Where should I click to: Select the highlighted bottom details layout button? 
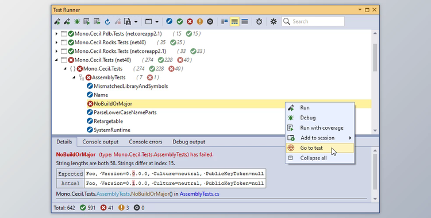click(234, 21)
